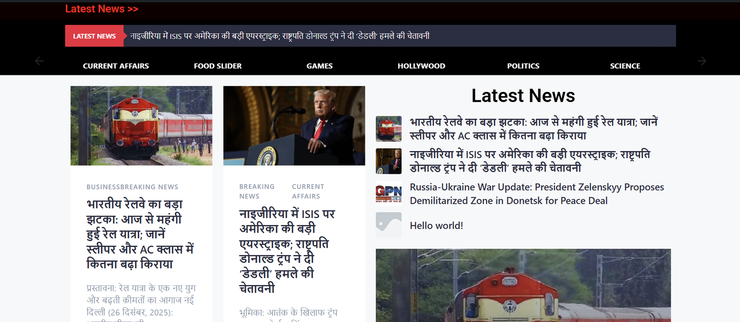Open the Politics category
The height and width of the screenshot is (322, 740).
[x=523, y=66]
